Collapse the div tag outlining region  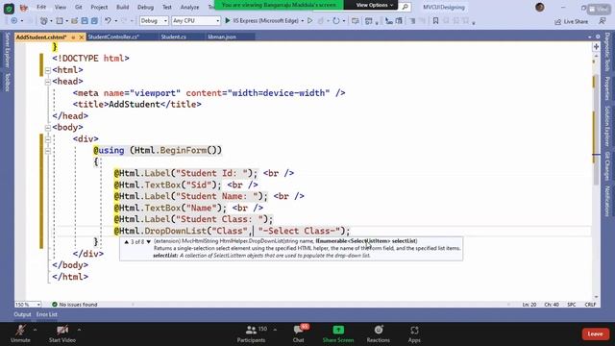[x=48, y=139]
